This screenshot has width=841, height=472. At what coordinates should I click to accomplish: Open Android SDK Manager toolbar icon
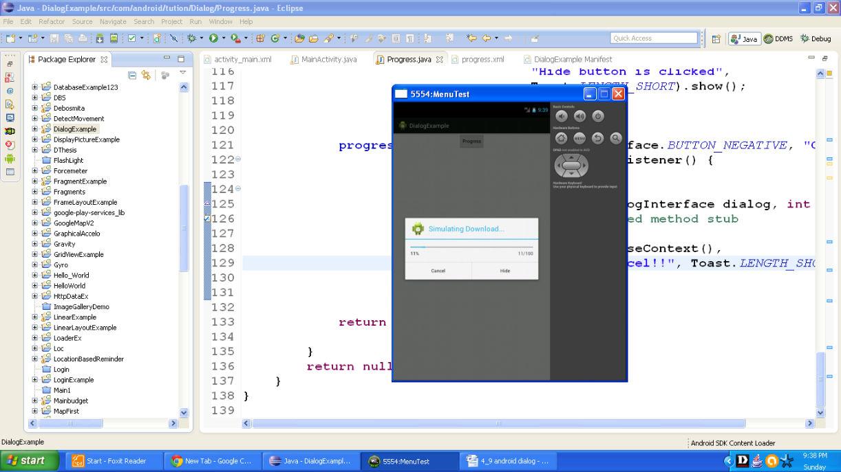coord(100,38)
